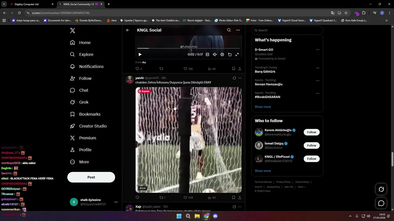Open more options on Xajr's post
This screenshot has height=221, width=394.
(x=240, y=207)
